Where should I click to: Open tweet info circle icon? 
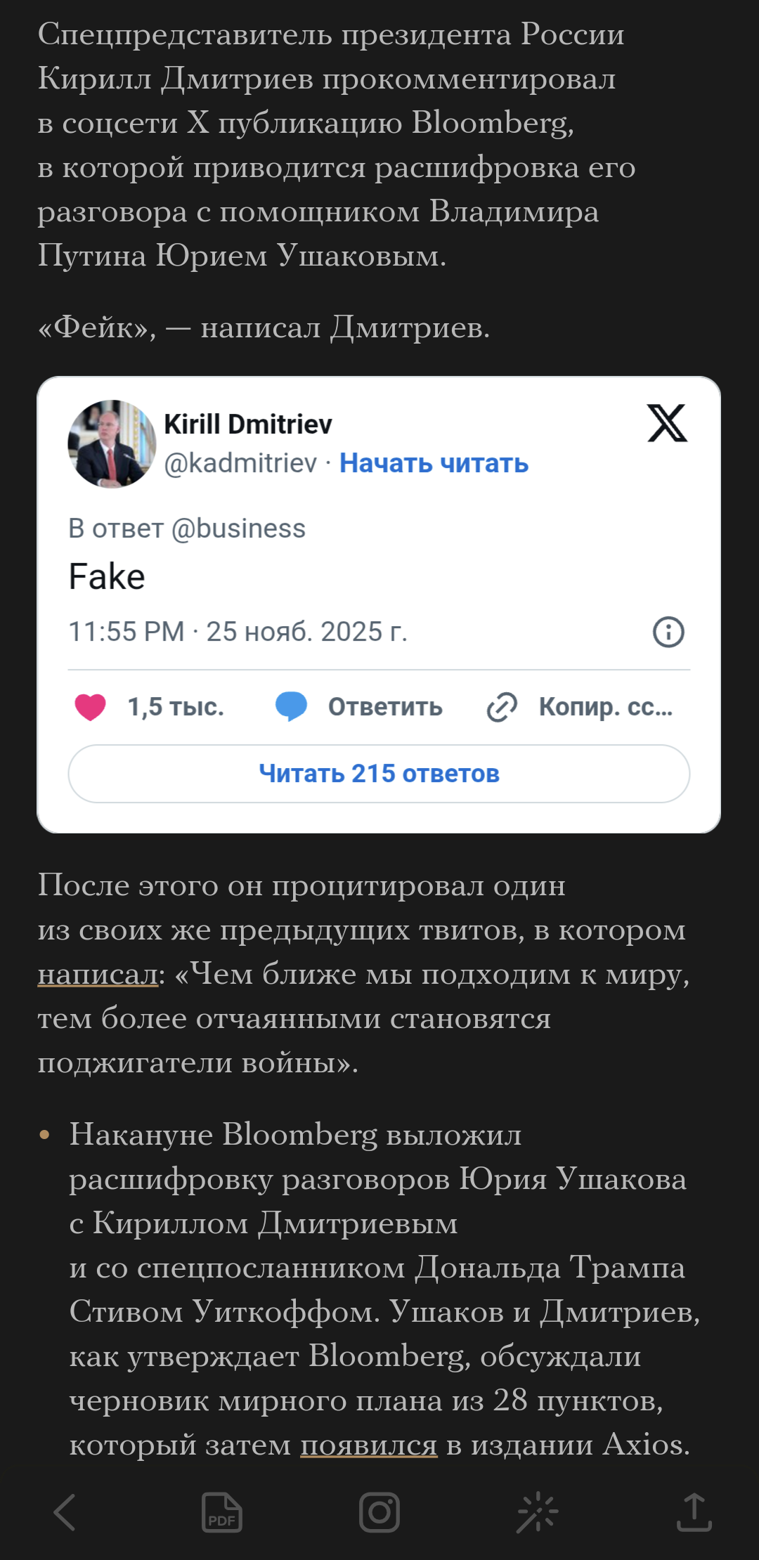668,632
